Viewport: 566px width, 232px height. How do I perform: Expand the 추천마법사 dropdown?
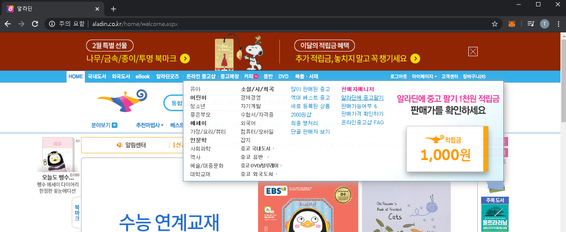coord(150,125)
